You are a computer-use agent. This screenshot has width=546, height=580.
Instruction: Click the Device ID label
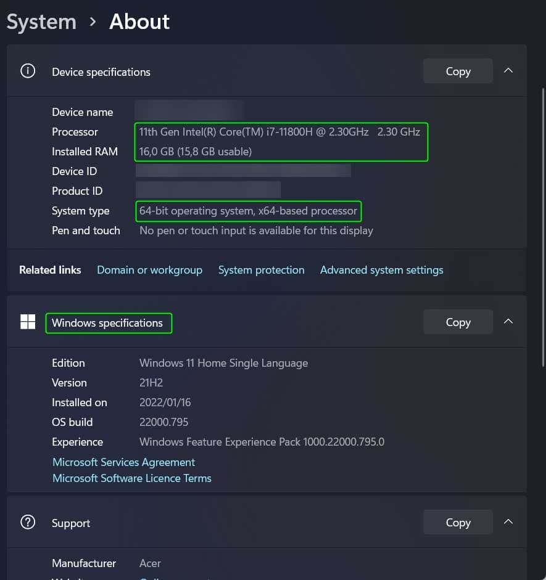tap(75, 171)
